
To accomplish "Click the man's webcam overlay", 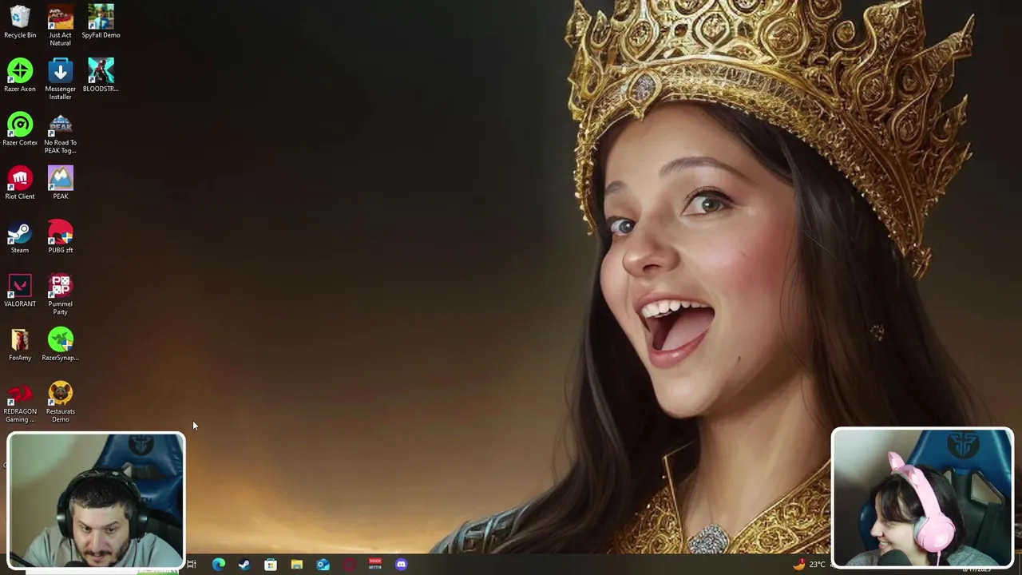I will coord(97,500).
